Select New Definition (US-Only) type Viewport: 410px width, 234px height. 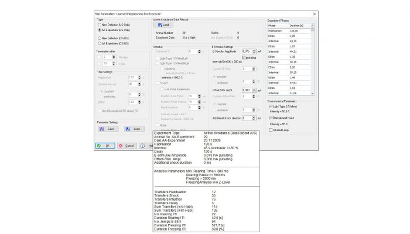click(x=100, y=25)
